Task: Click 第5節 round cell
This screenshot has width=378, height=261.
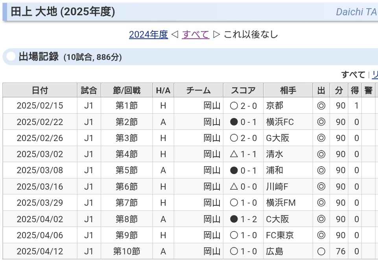Action: 127,170
